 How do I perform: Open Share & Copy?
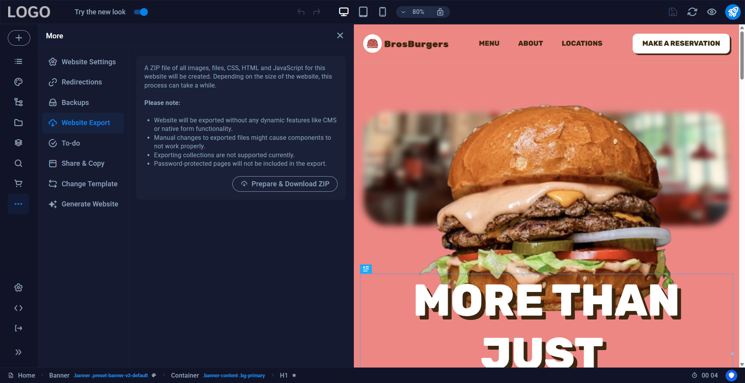83,163
